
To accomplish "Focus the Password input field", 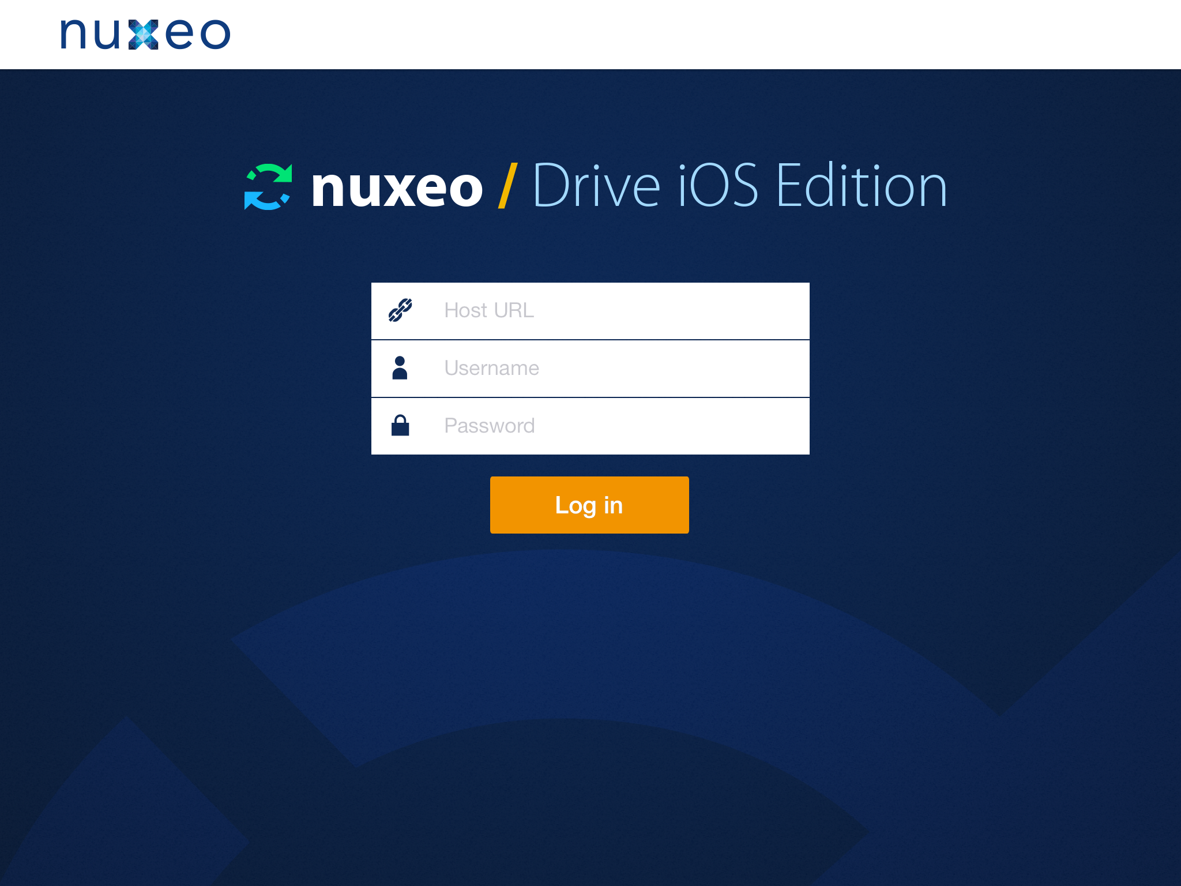I will [x=590, y=426].
